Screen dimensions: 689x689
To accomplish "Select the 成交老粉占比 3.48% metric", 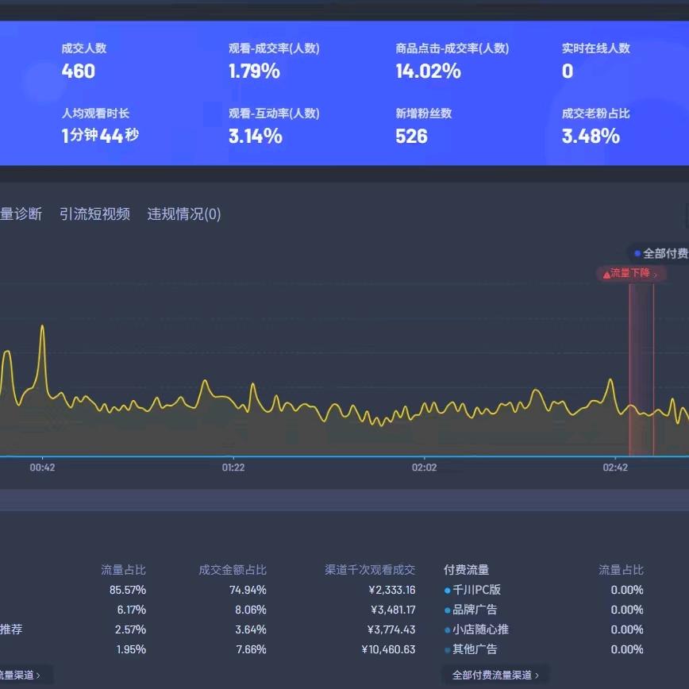I will (591, 137).
